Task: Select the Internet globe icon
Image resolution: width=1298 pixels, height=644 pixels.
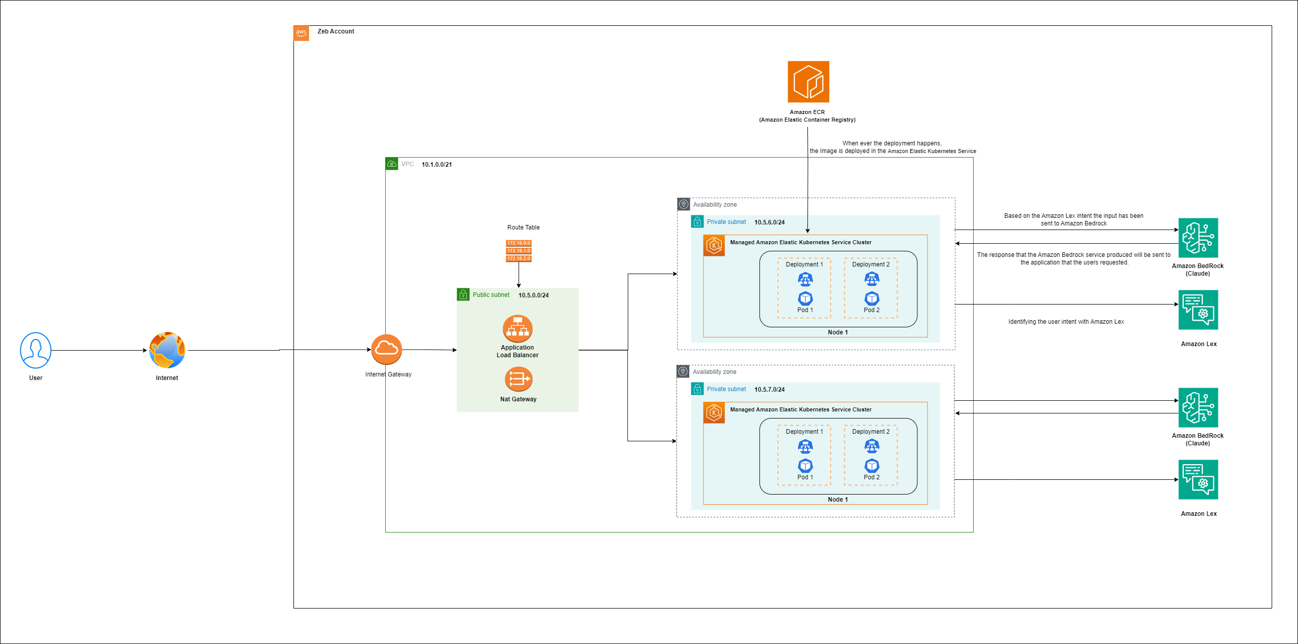Action: (167, 350)
